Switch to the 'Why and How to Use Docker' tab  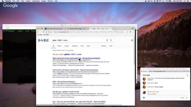[55, 29]
